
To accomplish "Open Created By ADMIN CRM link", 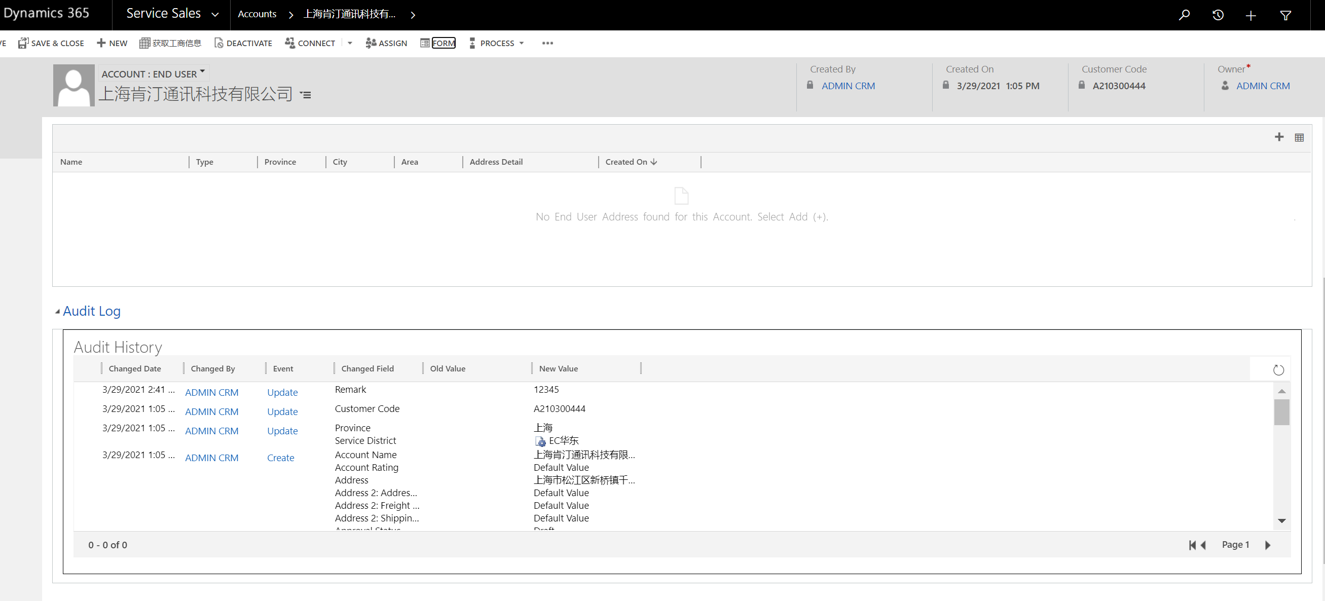I will 848,86.
